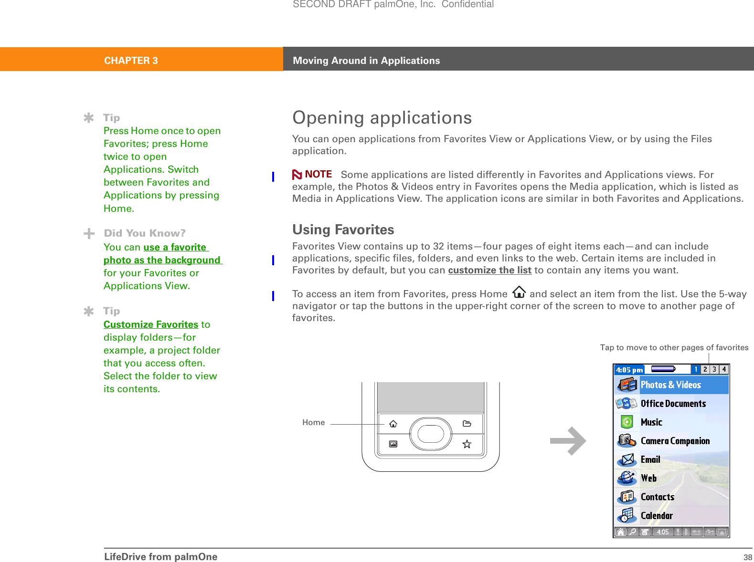
Task: Click 'LifeDrive from palmOne' footer text
Action: click(160, 557)
